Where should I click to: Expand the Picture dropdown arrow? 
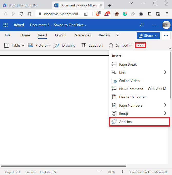[x=49, y=46]
